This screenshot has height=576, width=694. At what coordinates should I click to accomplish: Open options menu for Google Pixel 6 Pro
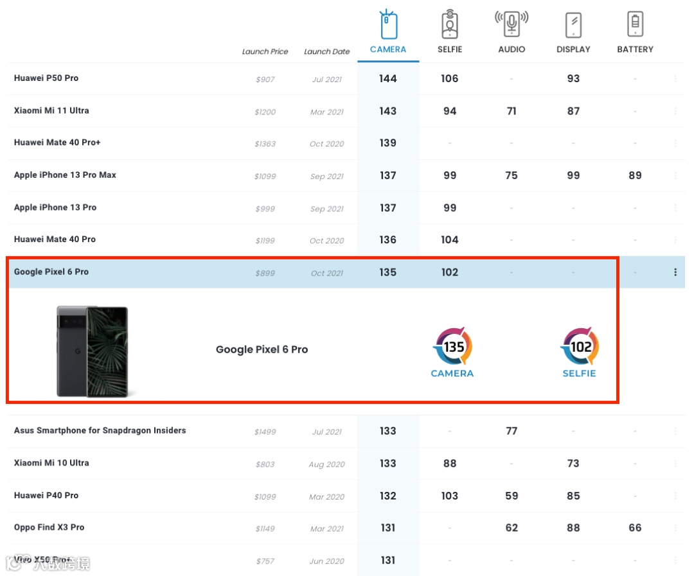tap(675, 272)
